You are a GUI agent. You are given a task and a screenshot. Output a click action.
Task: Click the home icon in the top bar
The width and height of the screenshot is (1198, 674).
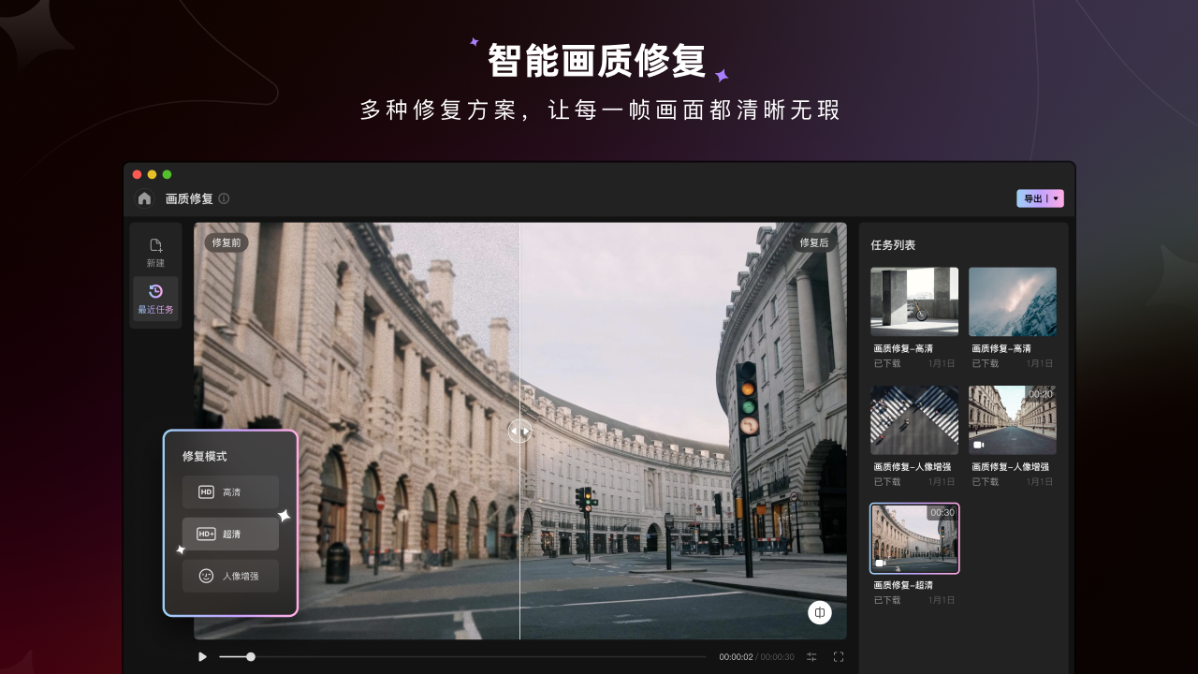pos(144,198)
